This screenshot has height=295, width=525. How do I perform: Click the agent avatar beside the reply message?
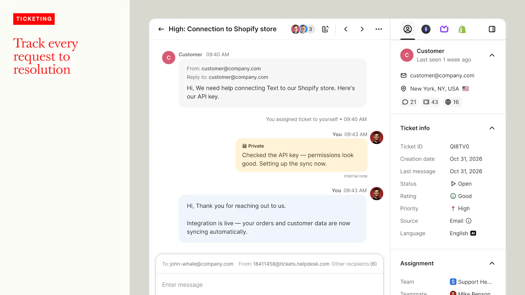click(x=377, y=194)
